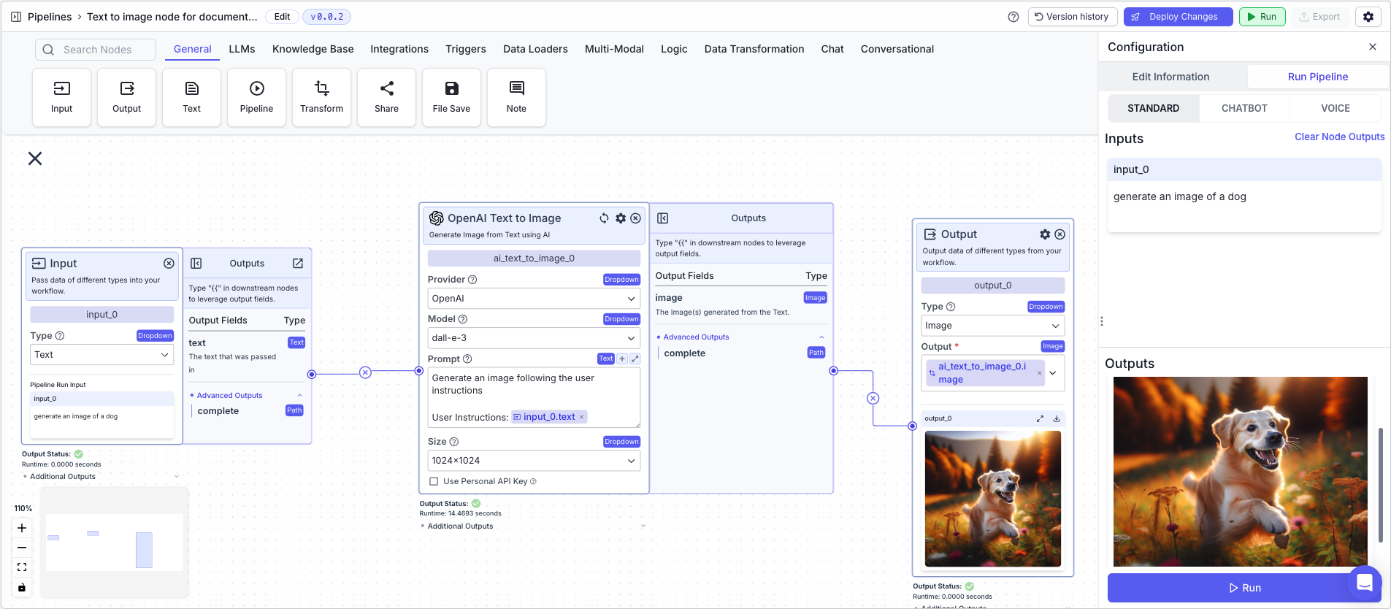The width and height of the screenshot is (1391, 609).
Task: Click the Deploy Changes button
Action: tap(1178, 17)
